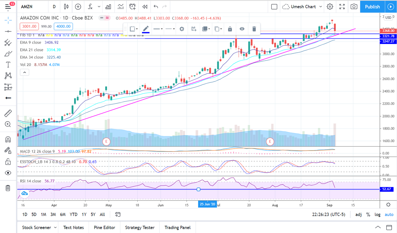Toggle log scale mode
The width and height of the screenshot is (397, 233).
tap(377, 214)
